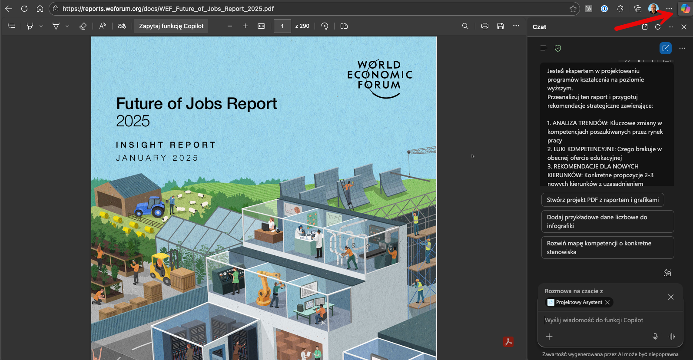Choose 'Stwórz projekt PDF z raportem i grafikami'
The image size is (693, 360).
602,200
